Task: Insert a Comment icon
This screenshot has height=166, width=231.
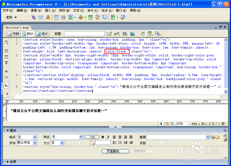Action: [105, 17]
